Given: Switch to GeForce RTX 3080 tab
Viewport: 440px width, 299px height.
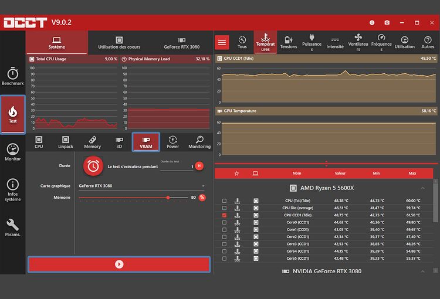Looking at the screenshot, I should click(x=181, y=42).
